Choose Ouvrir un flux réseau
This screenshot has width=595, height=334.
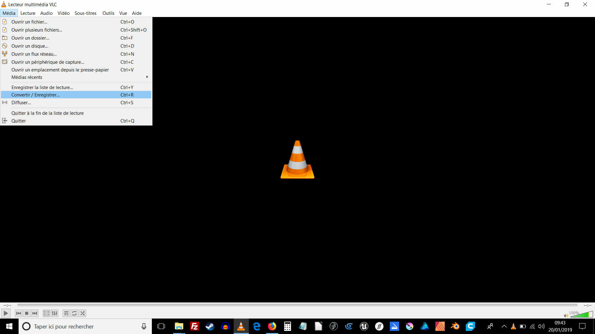(34, 54)
